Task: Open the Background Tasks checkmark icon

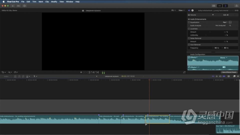Action: point(24,6)
